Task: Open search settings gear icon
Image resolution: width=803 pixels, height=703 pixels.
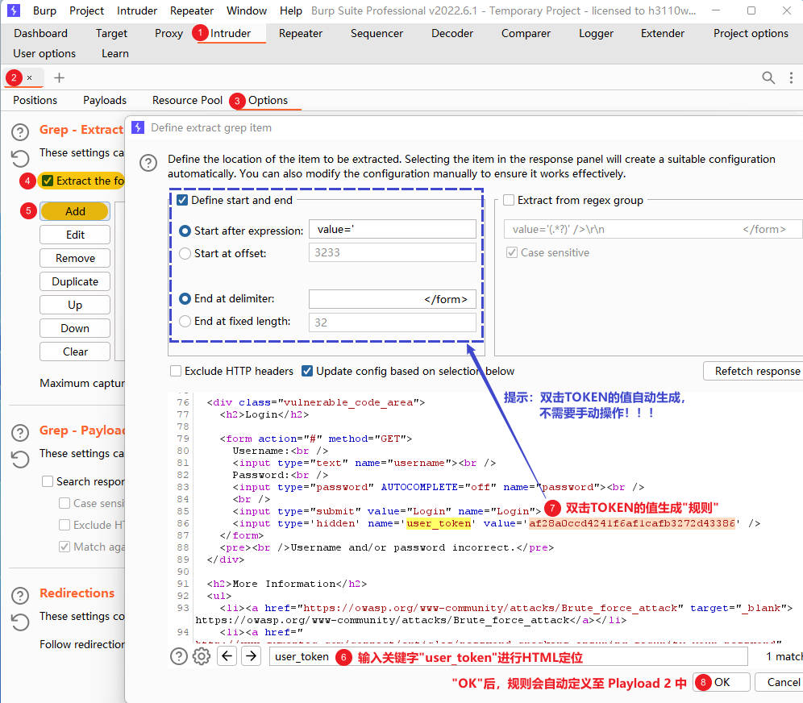Action: pyautogui.click(x=202, y=656)
